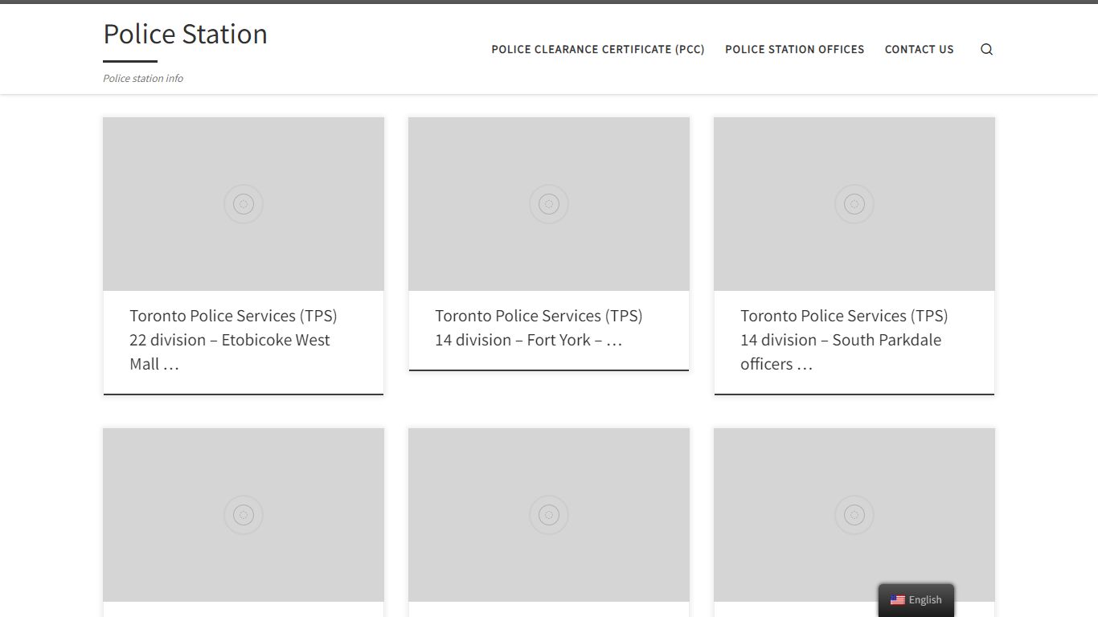Viewport: 1098px width, 617px height.
Task: Go to Police Station Offices menu
Action: 795,49
